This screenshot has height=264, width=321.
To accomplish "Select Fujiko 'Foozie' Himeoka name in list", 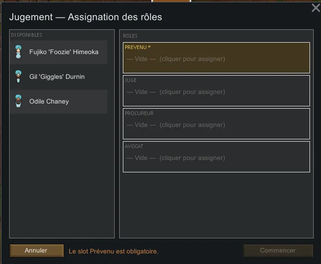I will [x=64, y=52].
